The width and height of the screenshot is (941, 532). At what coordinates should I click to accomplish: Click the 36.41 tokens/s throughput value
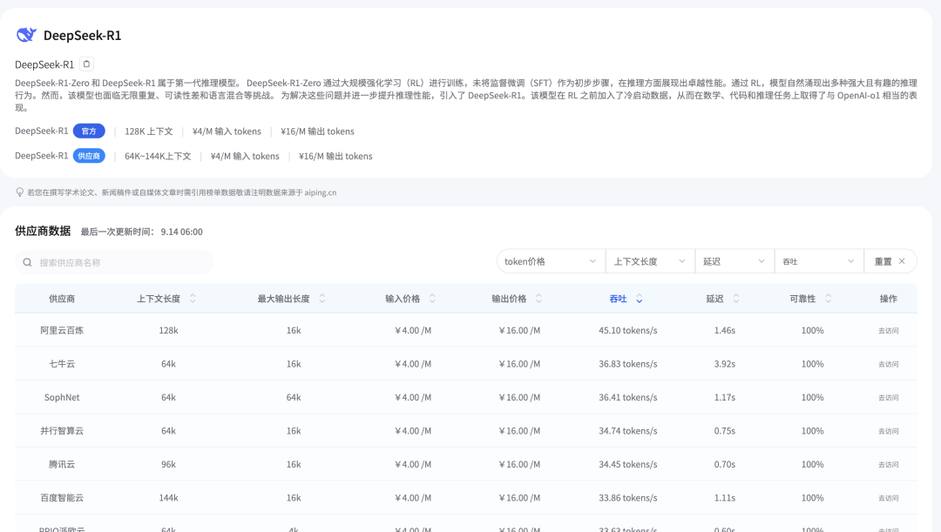(x=627, y=398)
